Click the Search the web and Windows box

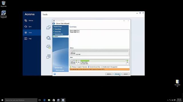point(21,100)
